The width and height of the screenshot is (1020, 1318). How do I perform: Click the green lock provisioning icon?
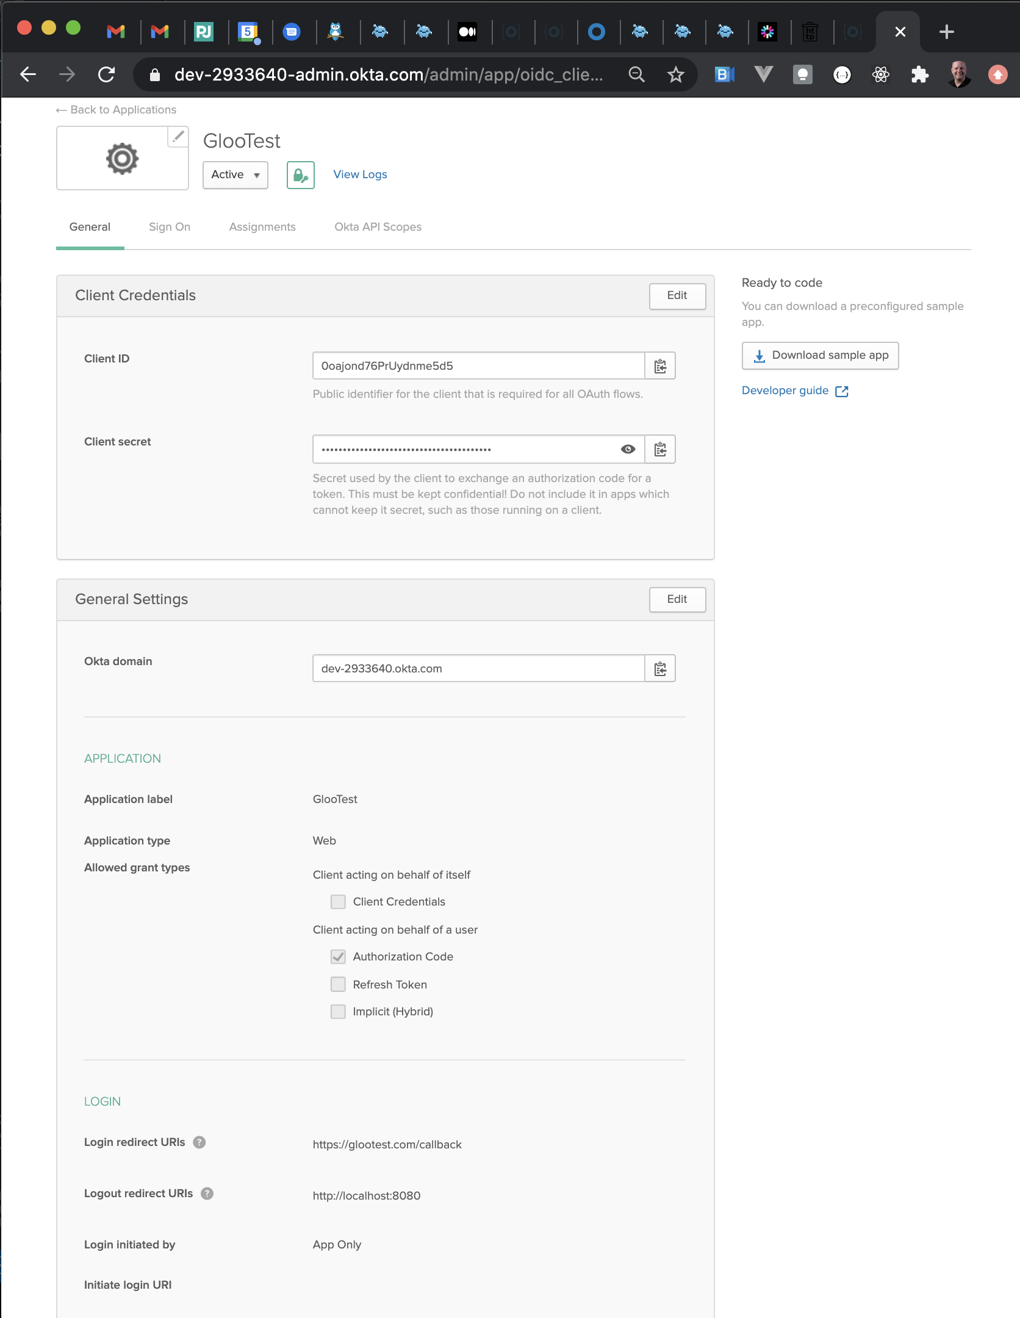[x=301, y=175]
